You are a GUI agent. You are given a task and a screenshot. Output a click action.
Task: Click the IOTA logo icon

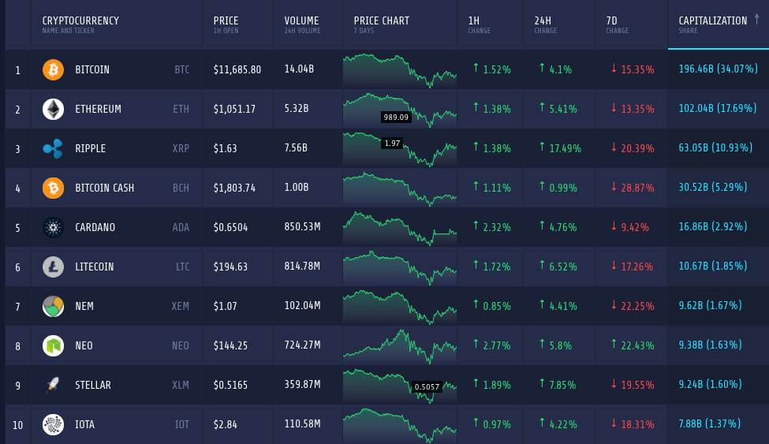click(x=53, y=424)
